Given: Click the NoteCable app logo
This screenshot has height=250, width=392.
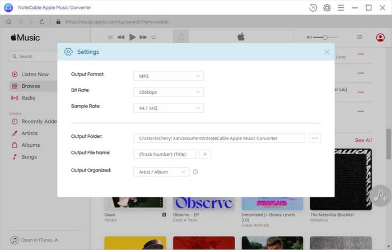Looking at the screenshot, I should click(x=8, y=8).
